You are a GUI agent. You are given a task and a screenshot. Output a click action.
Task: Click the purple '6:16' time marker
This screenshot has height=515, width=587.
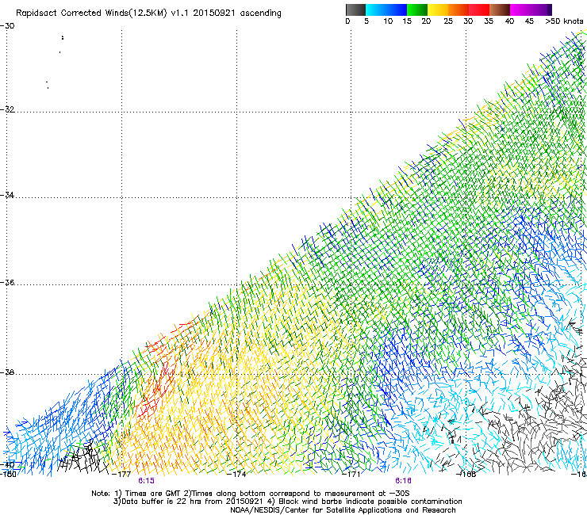coord(403,481)
